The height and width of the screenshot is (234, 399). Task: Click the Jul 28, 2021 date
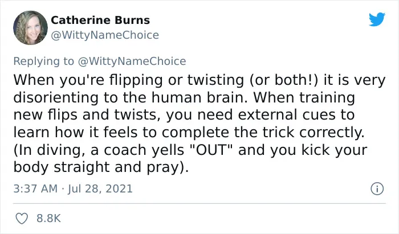tap(100, 189)
